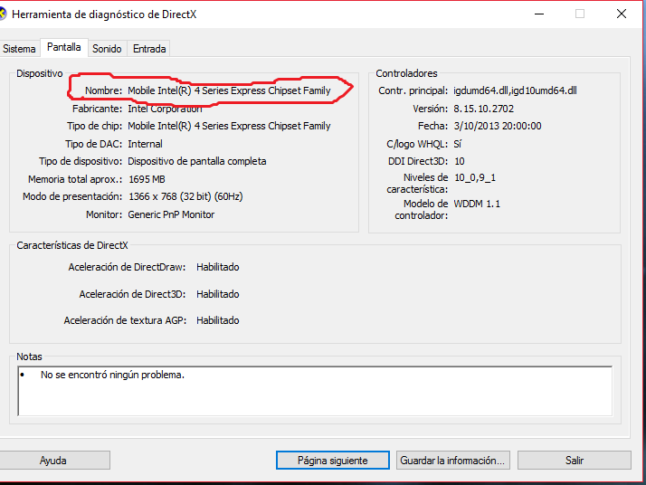Click the Ayuda button
Image resolution: width=646 pixels, height=485 pixels.
(x=53, y=460)
